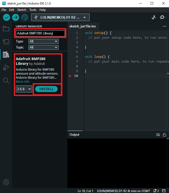Click the Verify checkmark button
The image size is (169, 193).
pos(6,17)
